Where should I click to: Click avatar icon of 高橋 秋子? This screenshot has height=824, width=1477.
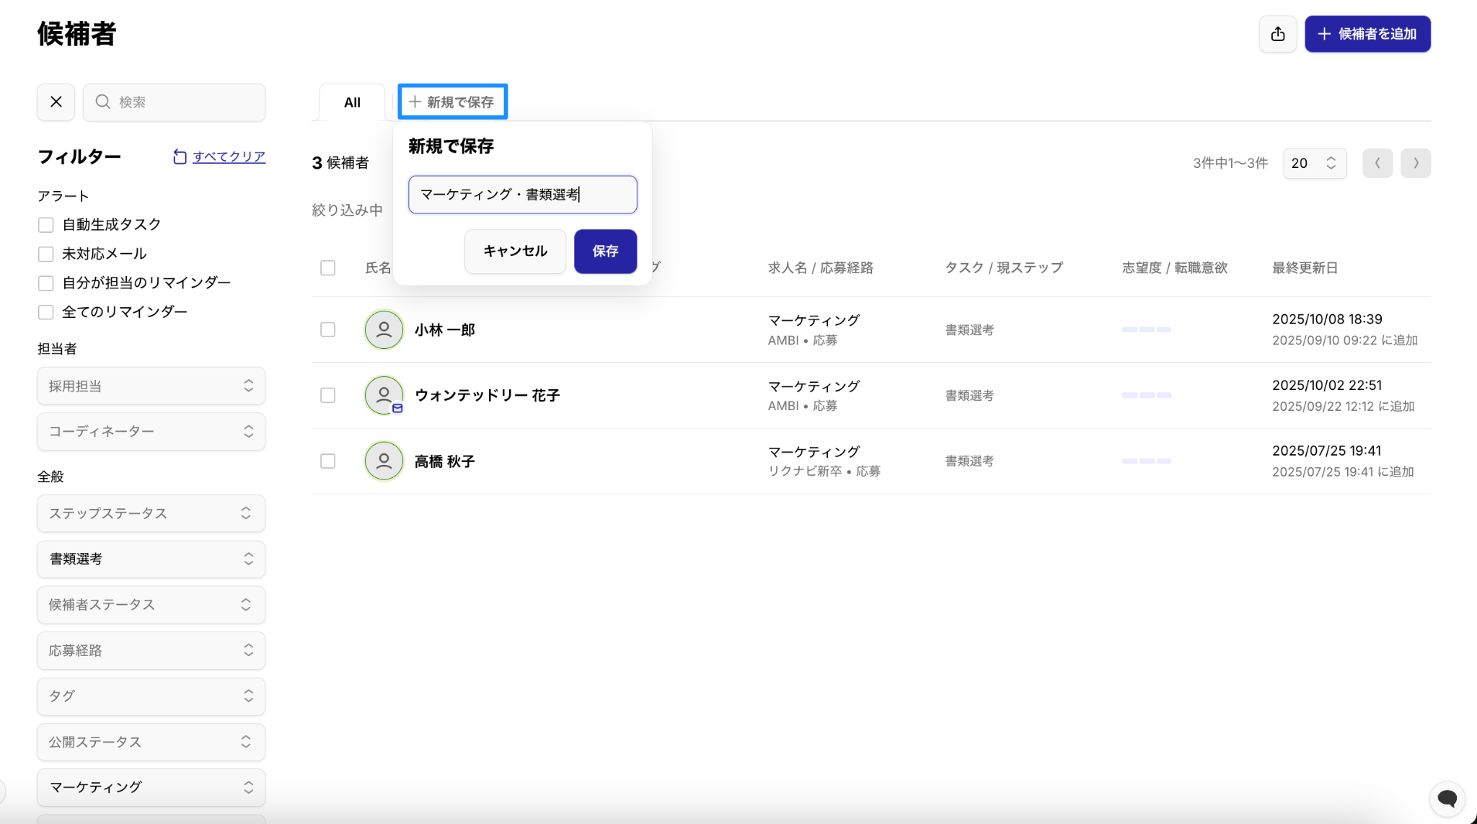384,461
